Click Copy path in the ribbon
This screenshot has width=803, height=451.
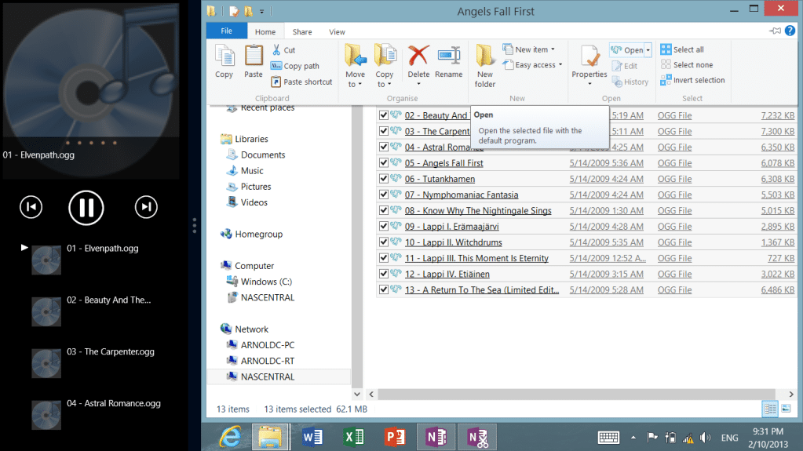coord(295,66)
